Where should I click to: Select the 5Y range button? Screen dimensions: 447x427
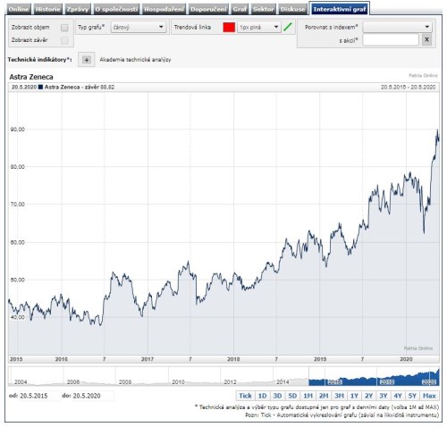(412, 396)
